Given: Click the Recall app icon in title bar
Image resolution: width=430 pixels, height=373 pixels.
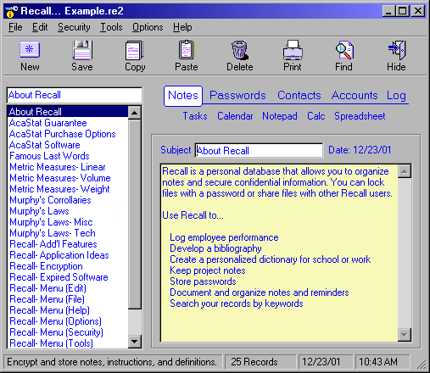Looking at the screenshot, I should click(x=11, y=11).
